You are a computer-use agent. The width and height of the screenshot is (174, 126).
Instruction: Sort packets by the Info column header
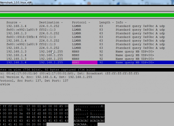click(x=121, y=22)
